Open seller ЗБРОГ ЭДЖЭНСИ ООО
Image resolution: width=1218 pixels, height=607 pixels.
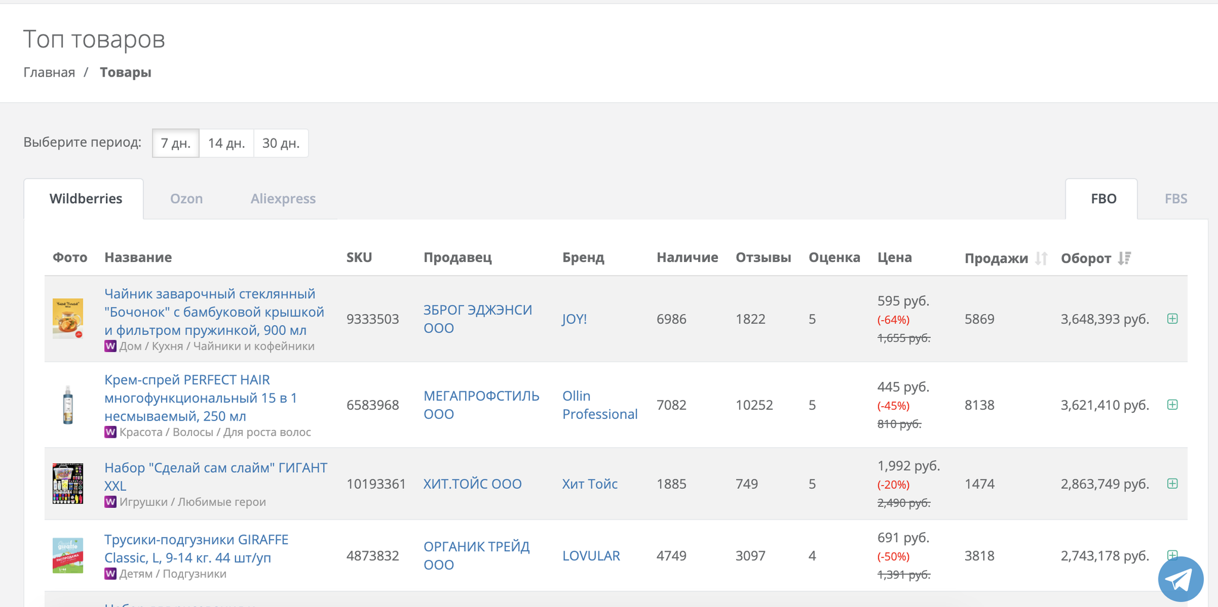478,319
